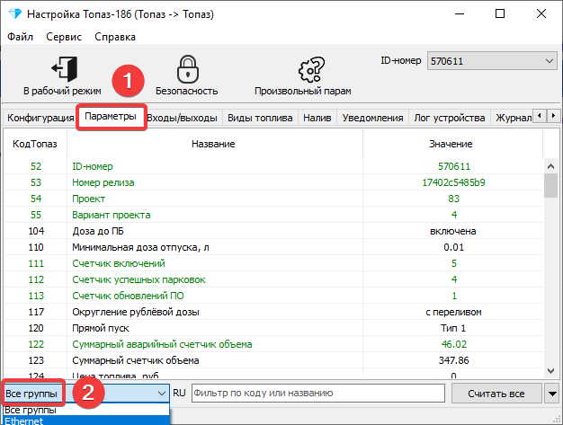Viewport: 563px width, 425px height.
Task: Click the diamond app icon in title bar
Action: click(15, 14)
